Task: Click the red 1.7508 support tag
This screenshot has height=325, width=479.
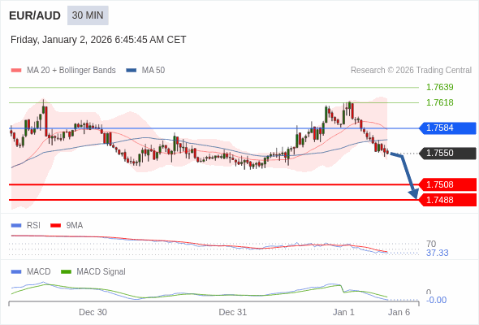Action: point(447,184)
